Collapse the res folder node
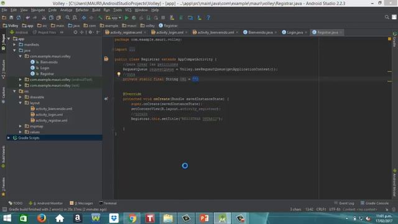Image resolution: width=398 pixels, height=224 pixels. coord(15,91)
